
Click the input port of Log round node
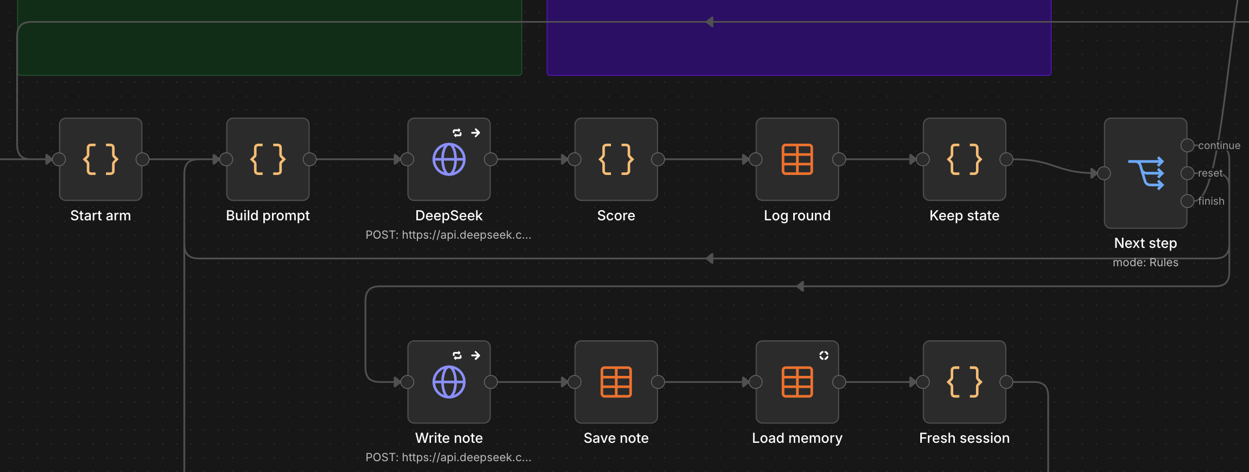[755, 159]
